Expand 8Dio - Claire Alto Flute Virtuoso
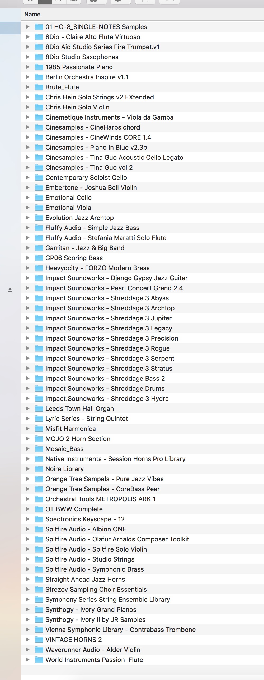This screenshot has height=680, width=264. click(27, 37)
